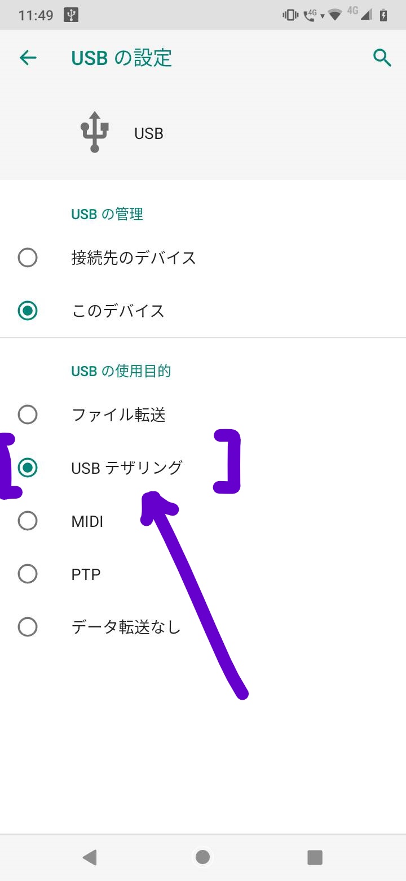Viewport: 406px width, 881px height.
Task: Tap the battery charging icon in status bar
Action: point(384,15)
